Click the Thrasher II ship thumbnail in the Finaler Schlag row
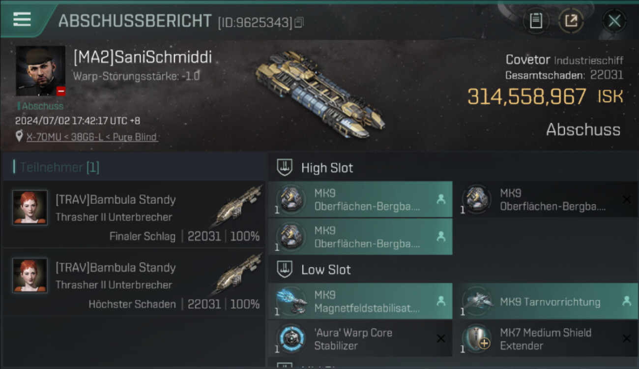 point(239,206)
